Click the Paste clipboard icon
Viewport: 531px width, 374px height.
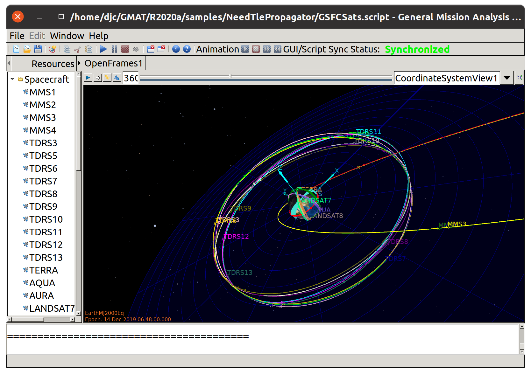tap(89, 49)
